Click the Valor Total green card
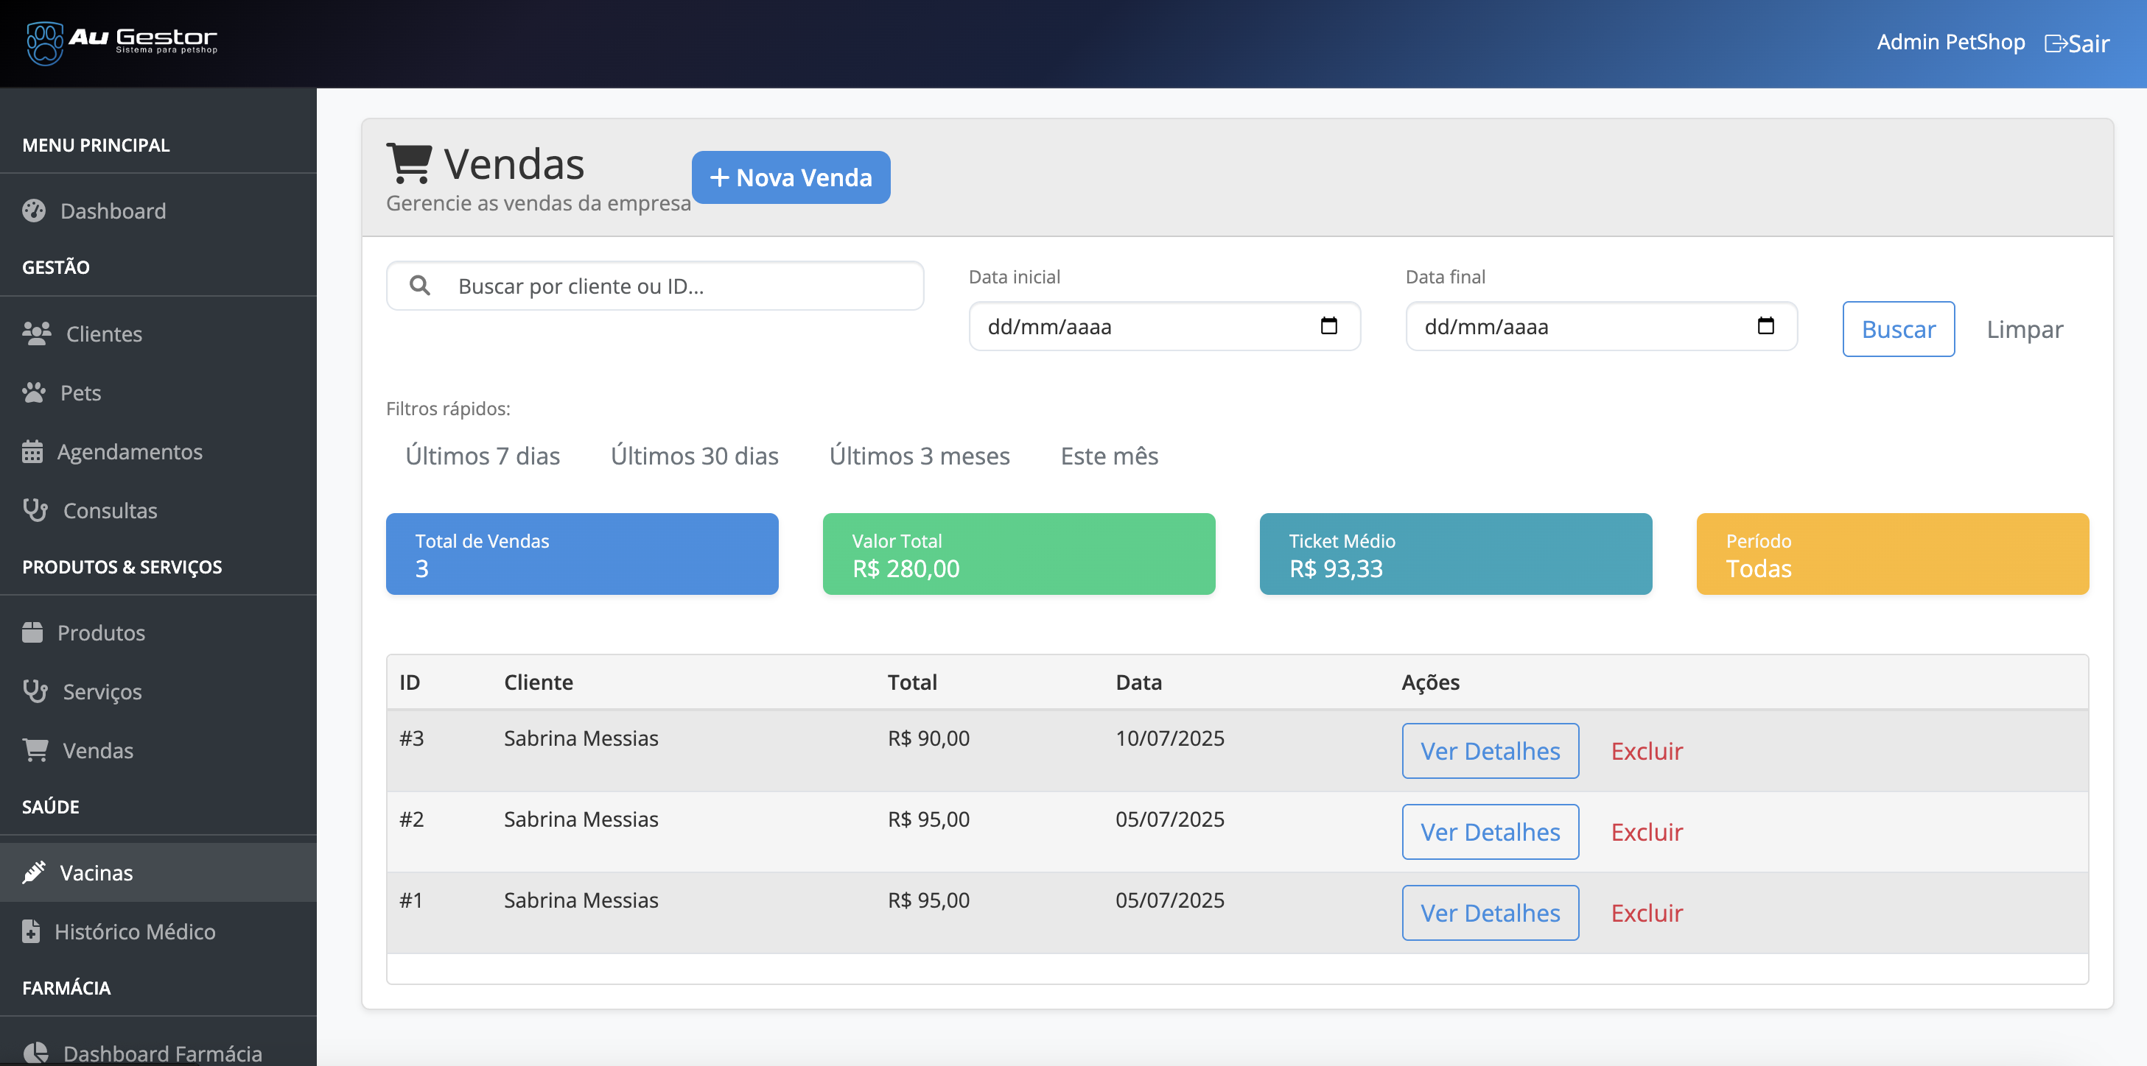 [1018, 554]
